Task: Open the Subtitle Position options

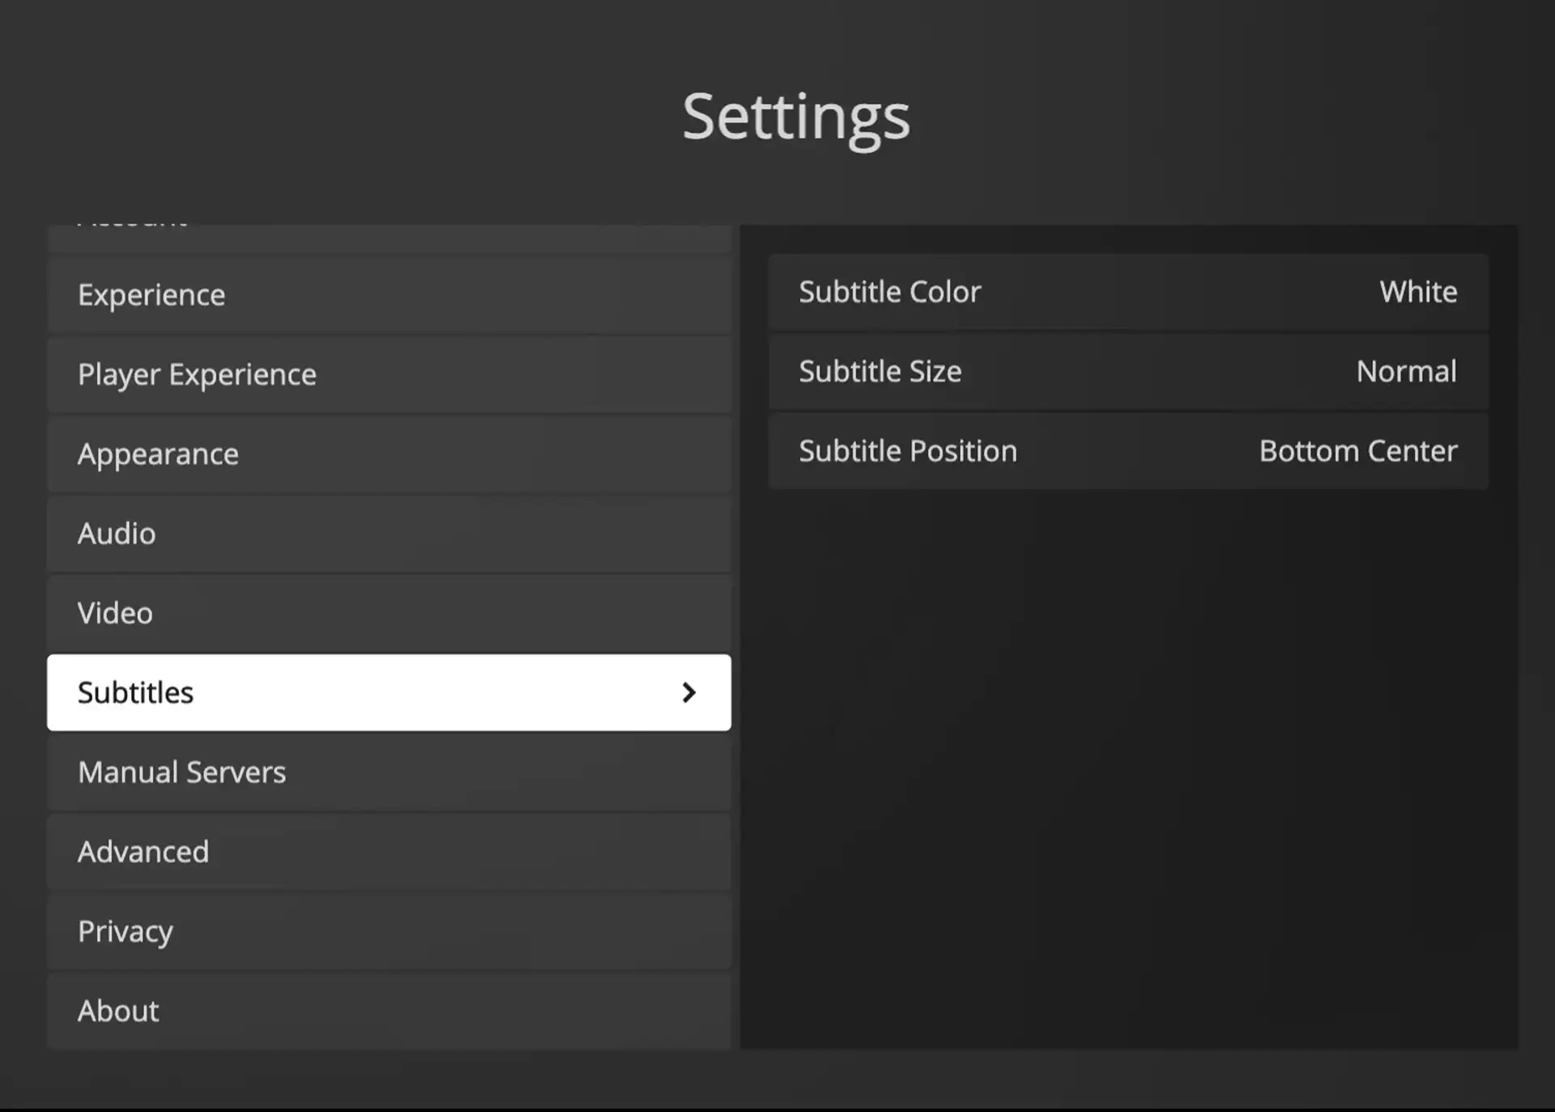Action: click(x=1127, y=450)
